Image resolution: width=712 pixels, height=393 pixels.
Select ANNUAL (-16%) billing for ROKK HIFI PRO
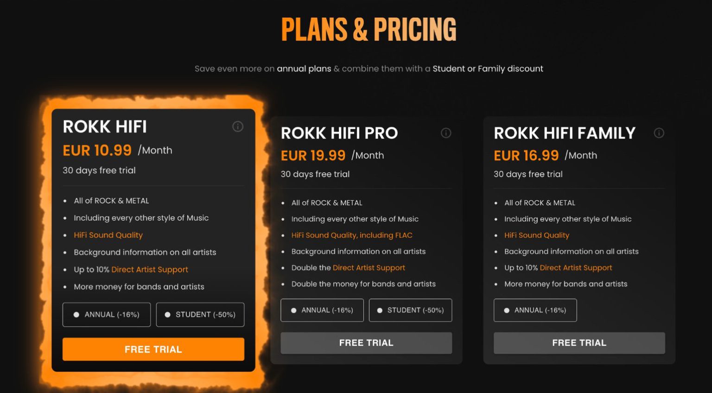(x=322, y=310)
